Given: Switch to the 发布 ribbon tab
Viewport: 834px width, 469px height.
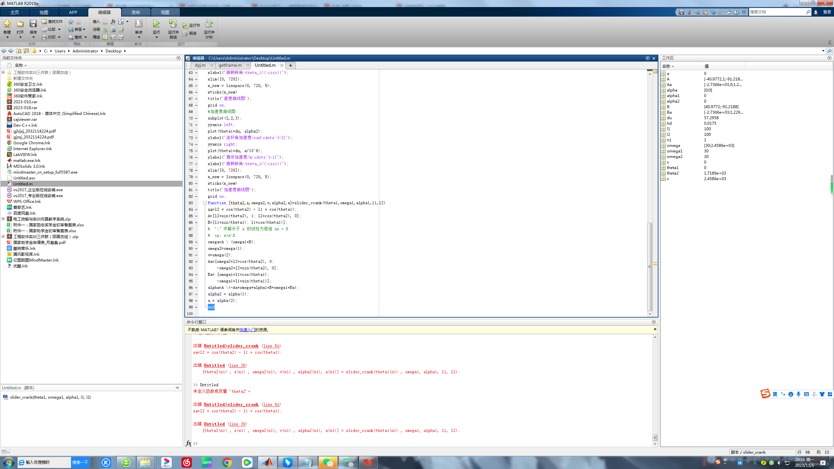Looking at the screenshot, I should (x=136, y=12).
